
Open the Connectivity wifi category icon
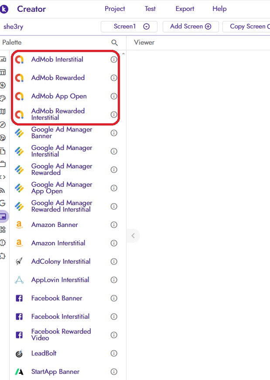click(3, 190)
